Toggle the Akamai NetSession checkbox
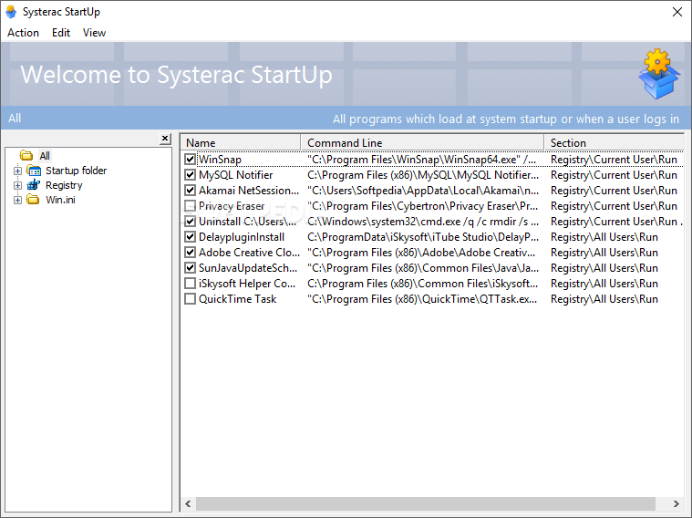The width and height of the screenshot is (692, 518). pyautogui.click(x=191, y=191)
